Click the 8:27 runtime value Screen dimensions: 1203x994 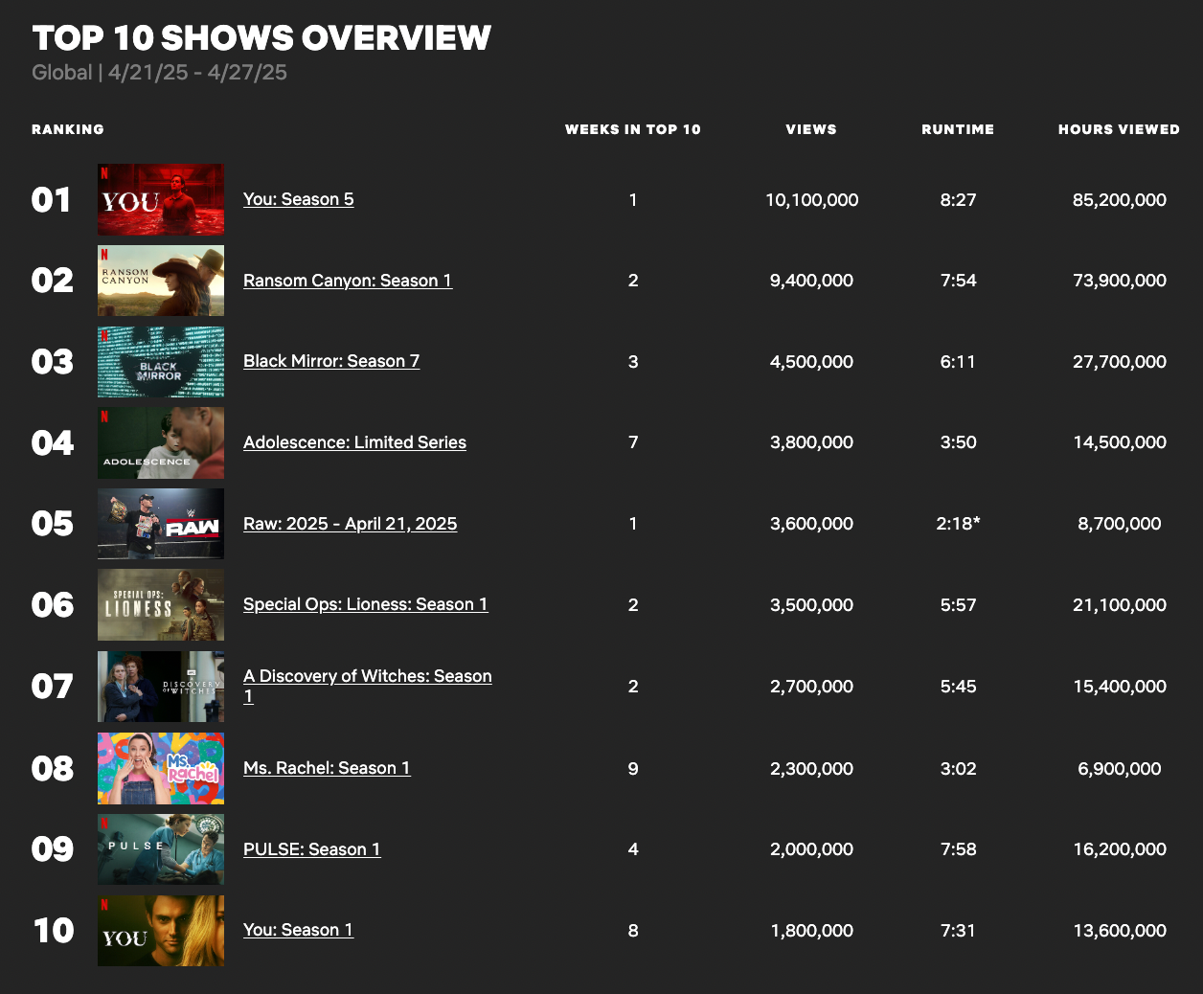point(958,200)
